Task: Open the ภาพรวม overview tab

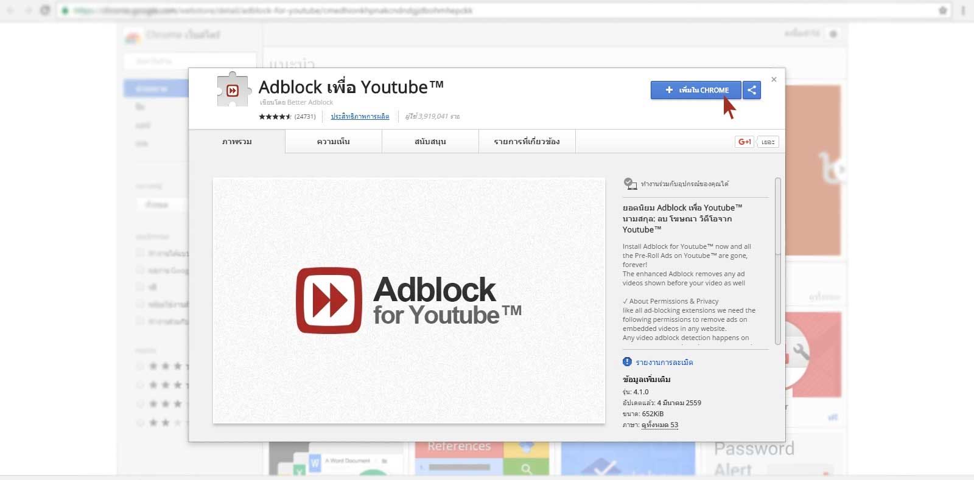Action: [237, 142]
